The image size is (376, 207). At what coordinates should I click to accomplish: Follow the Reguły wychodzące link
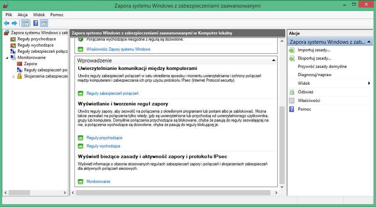[x=103, y=146]
